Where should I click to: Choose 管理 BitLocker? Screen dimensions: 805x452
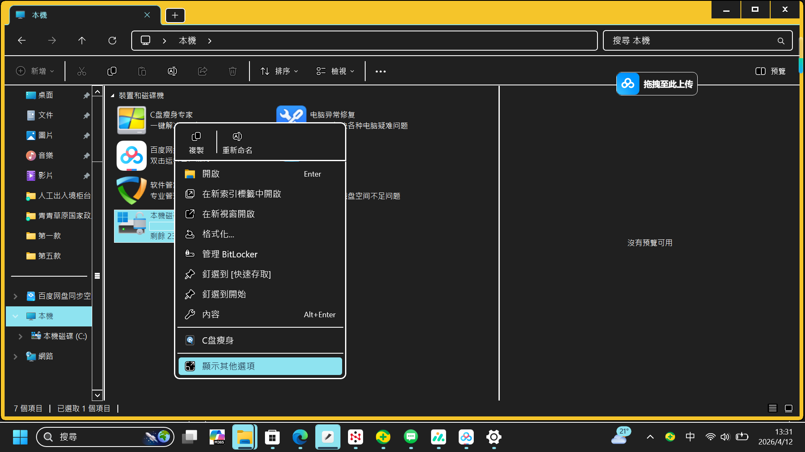click(x=260, y=254)
